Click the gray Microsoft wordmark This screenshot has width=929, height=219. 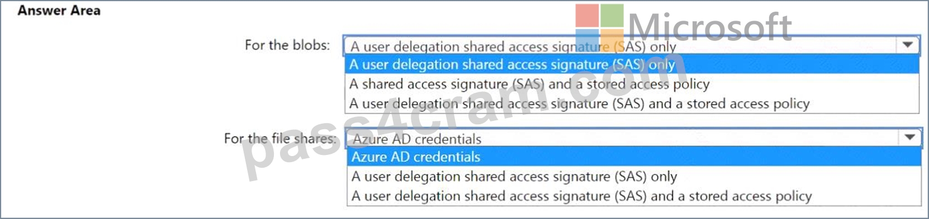point(710,27)
